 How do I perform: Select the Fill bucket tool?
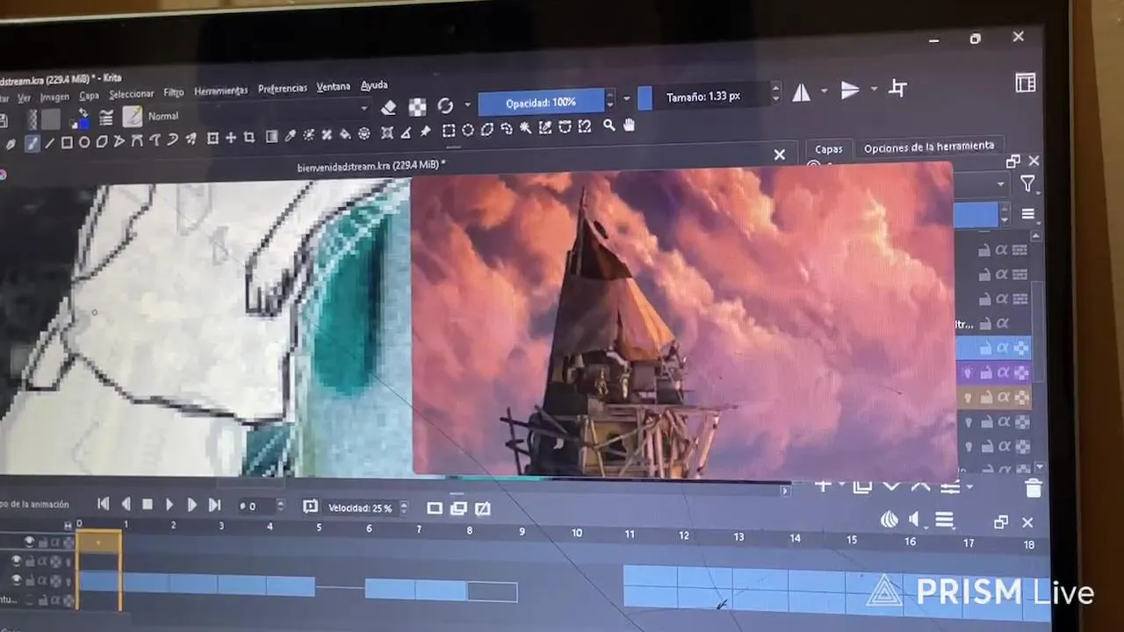click(x=345, y=134)
